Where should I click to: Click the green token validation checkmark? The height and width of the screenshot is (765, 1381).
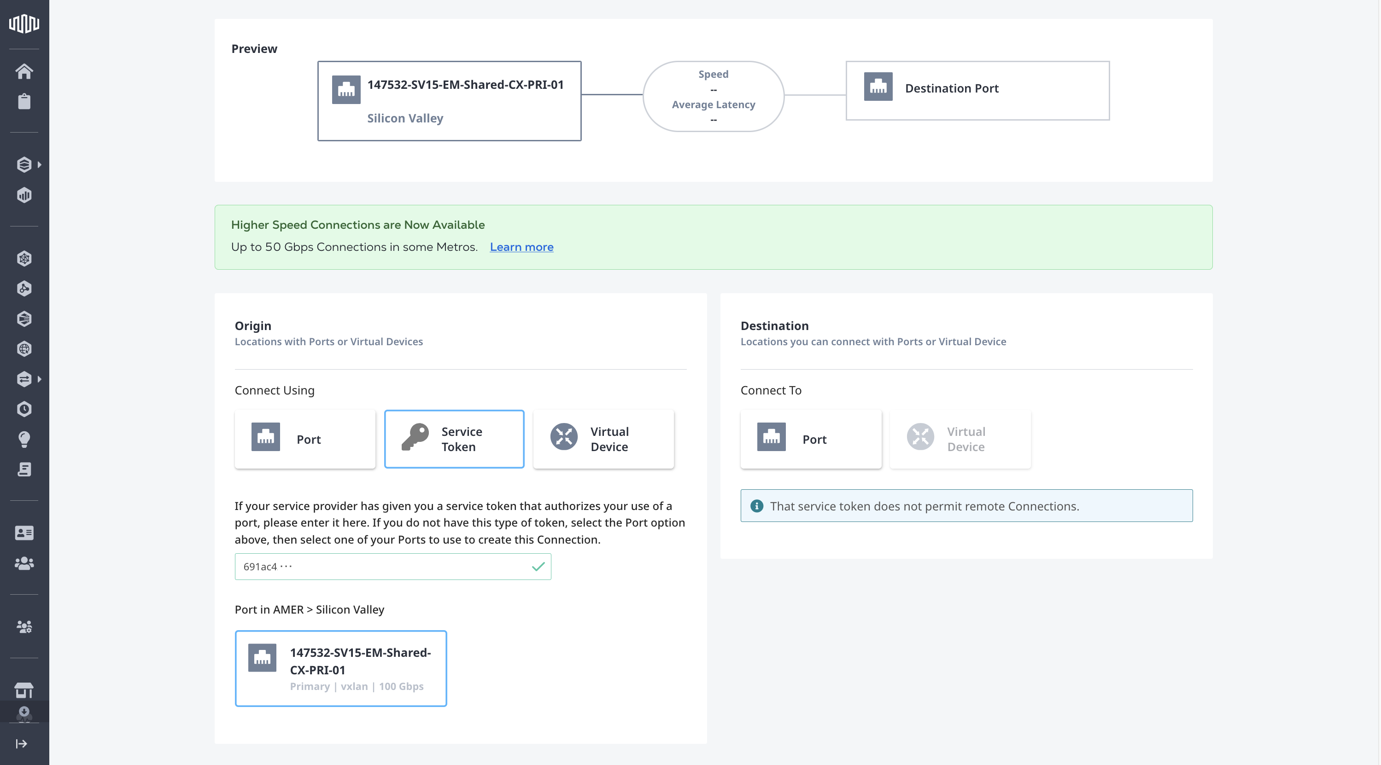538,567
